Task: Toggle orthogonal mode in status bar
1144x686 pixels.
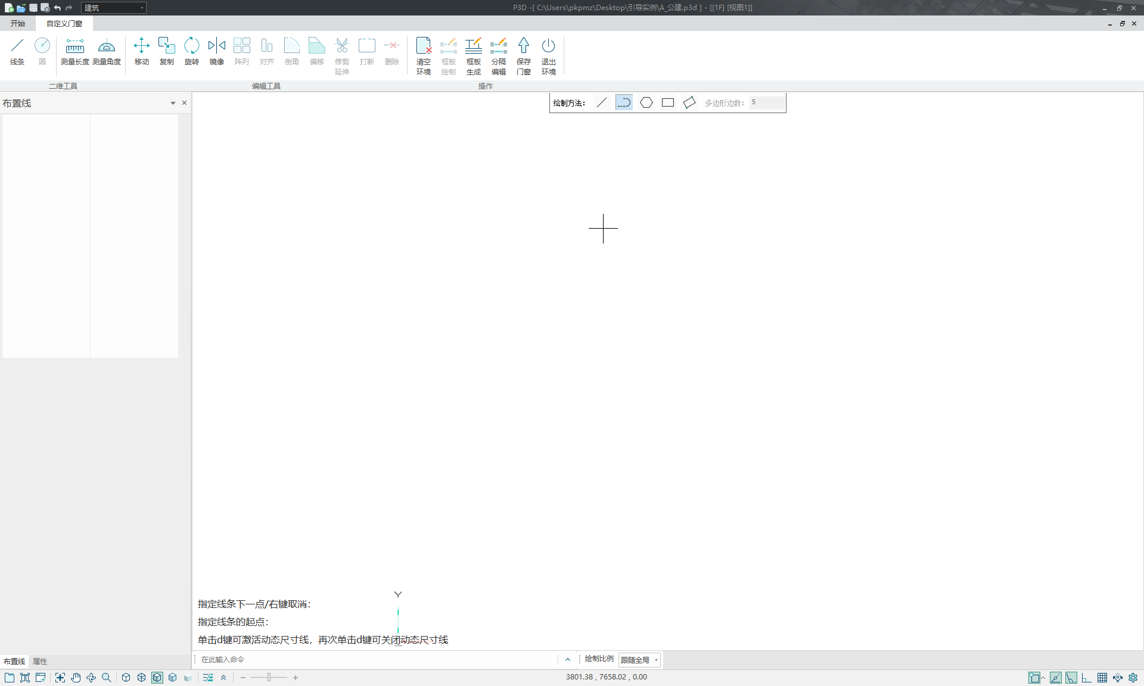Action: [1086, 678]
